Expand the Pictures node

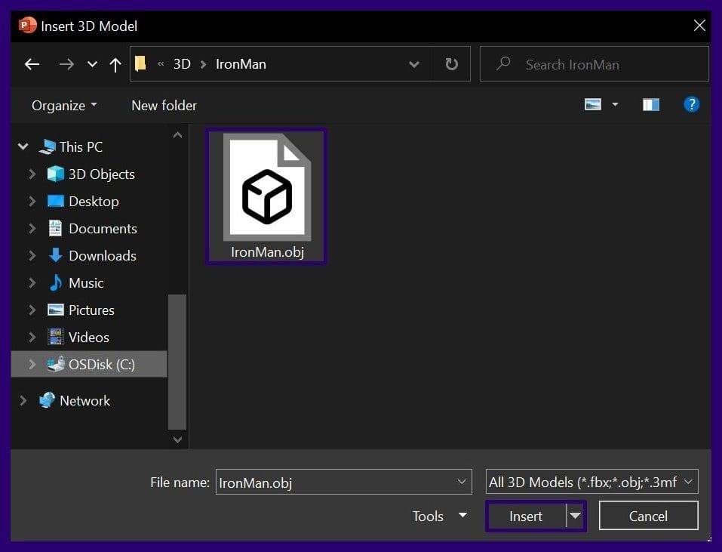coord(32,310)
